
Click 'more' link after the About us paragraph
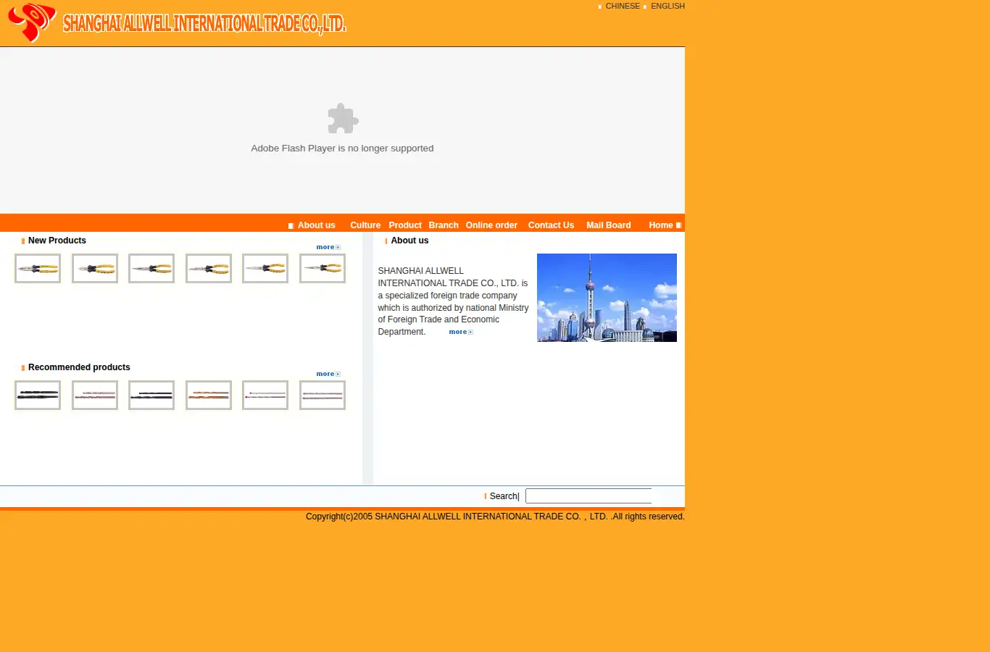click(461, 332)
